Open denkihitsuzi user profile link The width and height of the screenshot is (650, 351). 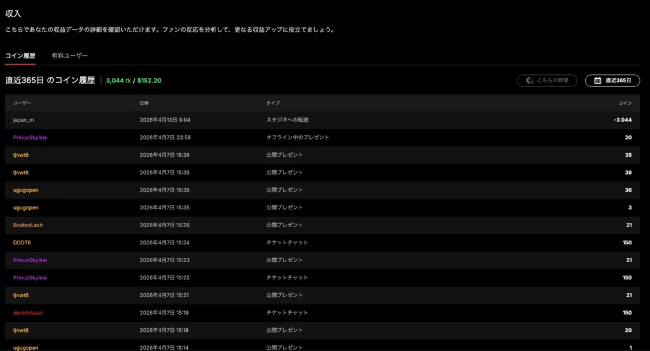(x=28, y=313)
